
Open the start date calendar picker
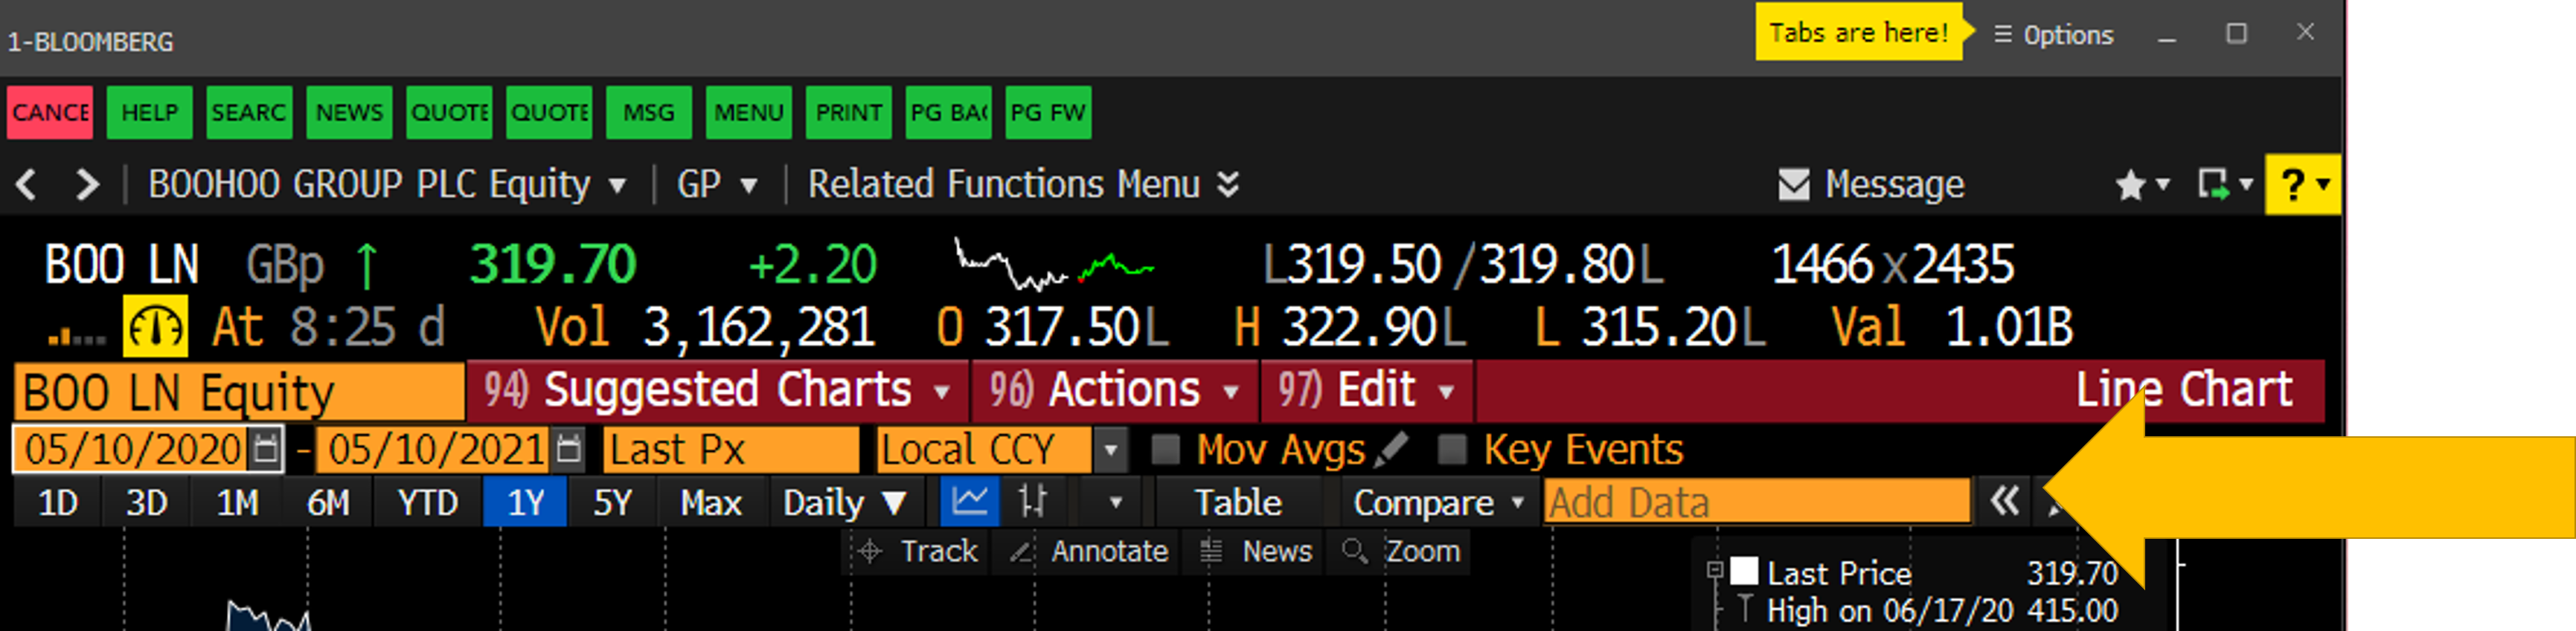point(266,450)
